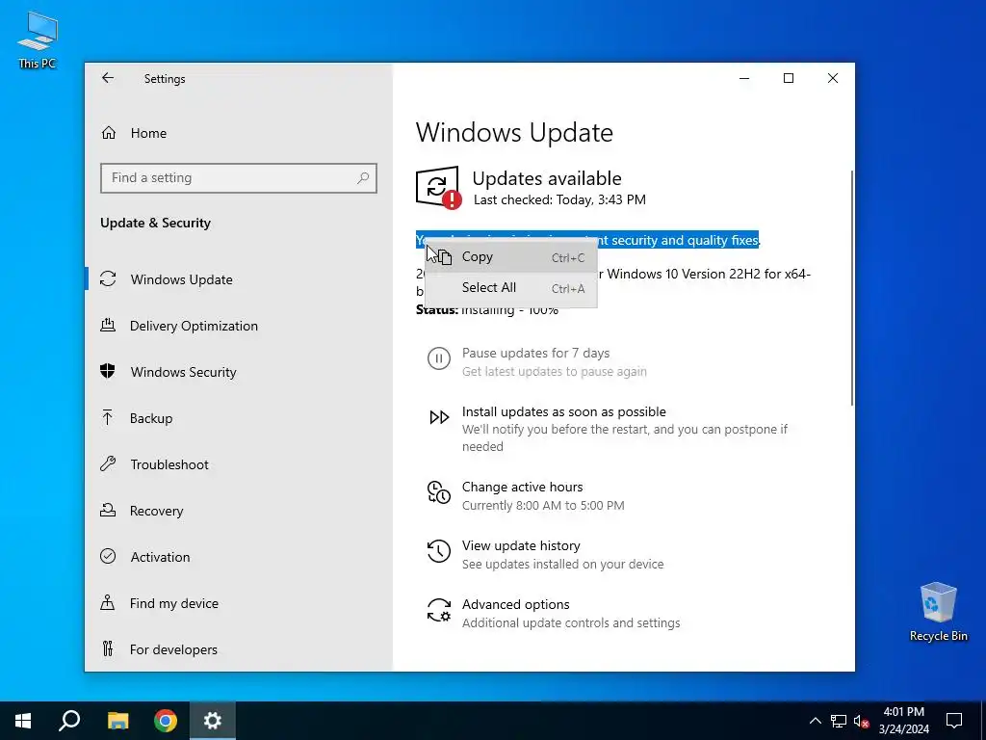Click the For developers tools icon
Screen dimensions: 986x740
click(108, 648)
